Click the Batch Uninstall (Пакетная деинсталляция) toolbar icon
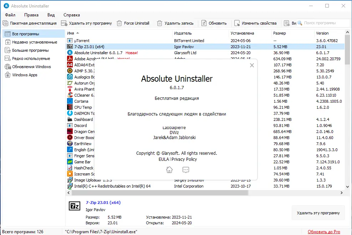The height and width of the screenshot is (235, 352). 5,23
